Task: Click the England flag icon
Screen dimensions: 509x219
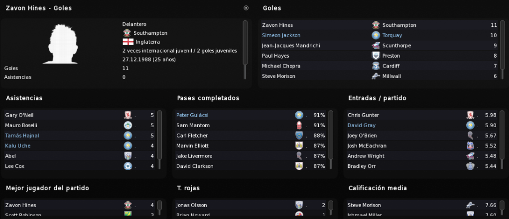Action: pyautogui.click(x=128, y=42)
